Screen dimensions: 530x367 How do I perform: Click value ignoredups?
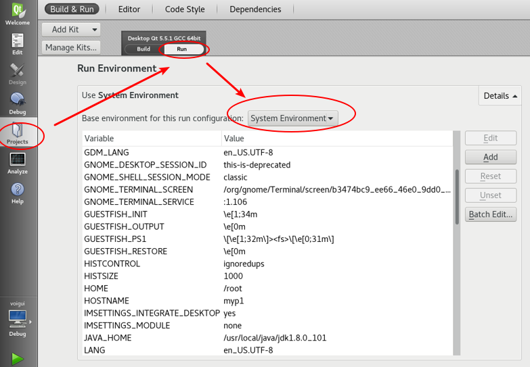(x=244, y=264)
